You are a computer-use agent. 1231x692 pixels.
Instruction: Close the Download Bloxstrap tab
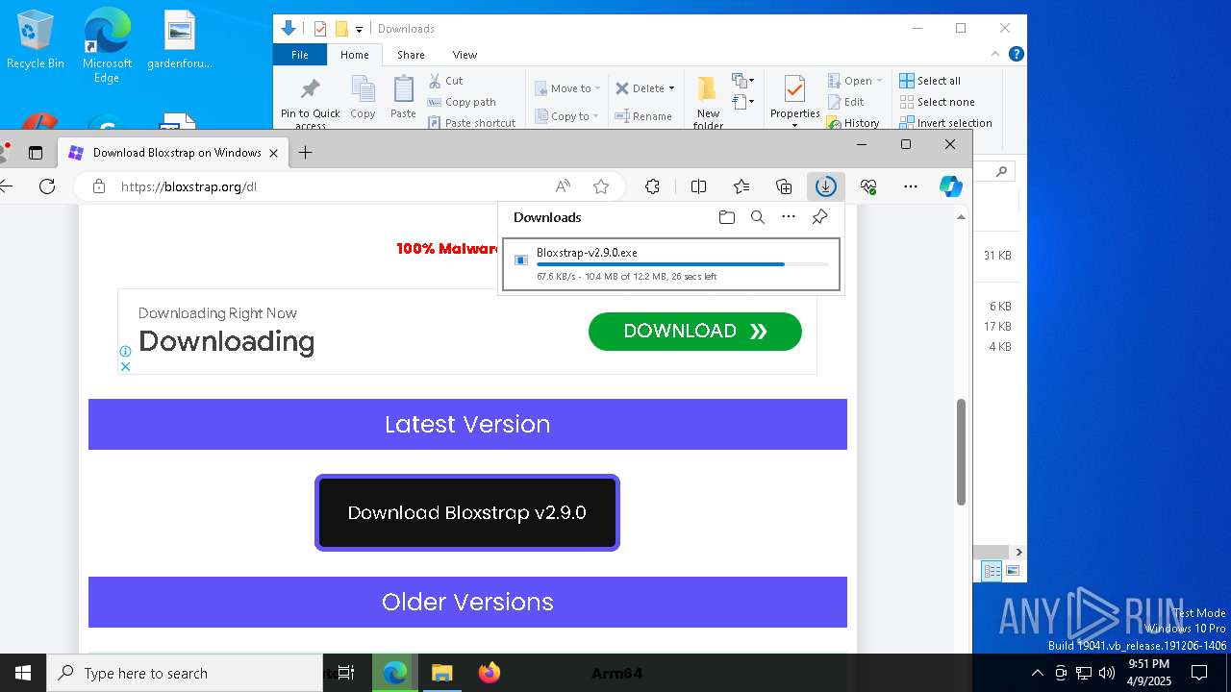click(x=273, y=153)
